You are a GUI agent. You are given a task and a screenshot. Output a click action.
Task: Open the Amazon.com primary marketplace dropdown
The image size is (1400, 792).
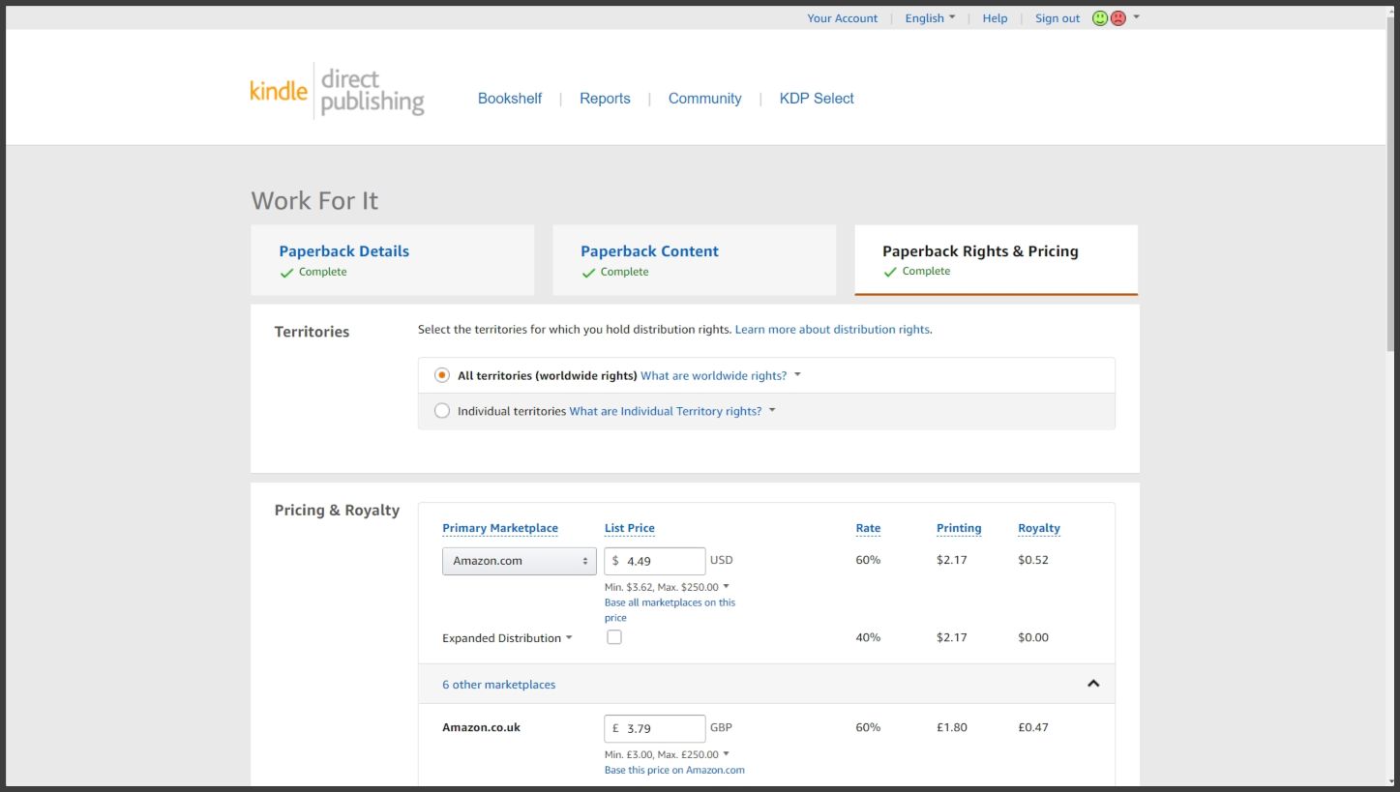tap(520, 561)
